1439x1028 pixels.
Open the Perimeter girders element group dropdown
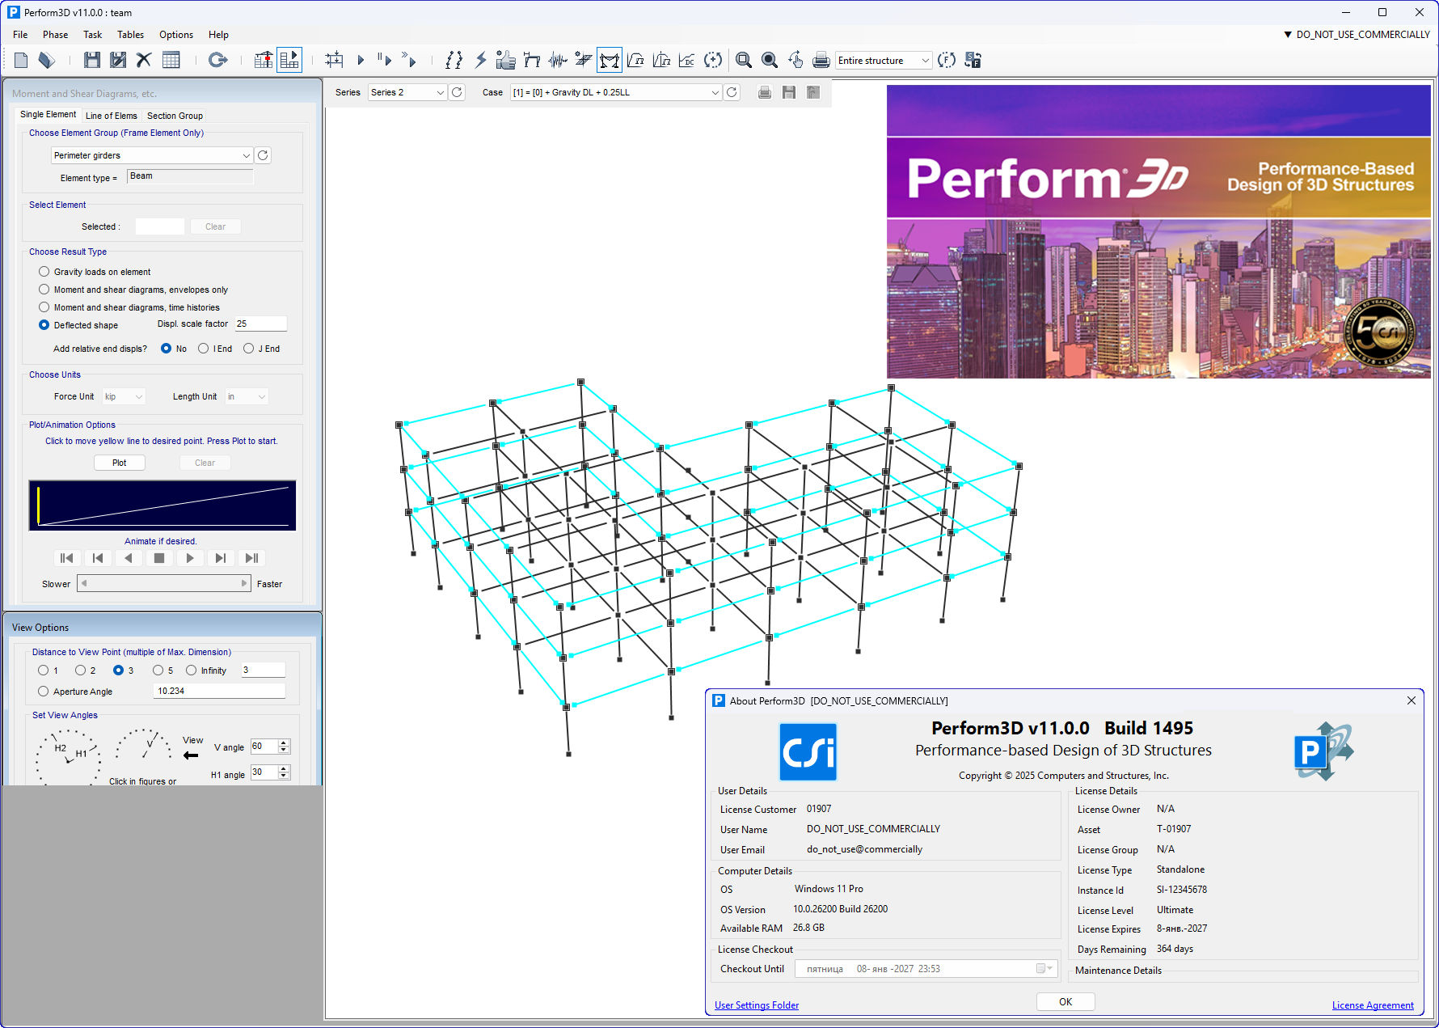tap(152, 155)
